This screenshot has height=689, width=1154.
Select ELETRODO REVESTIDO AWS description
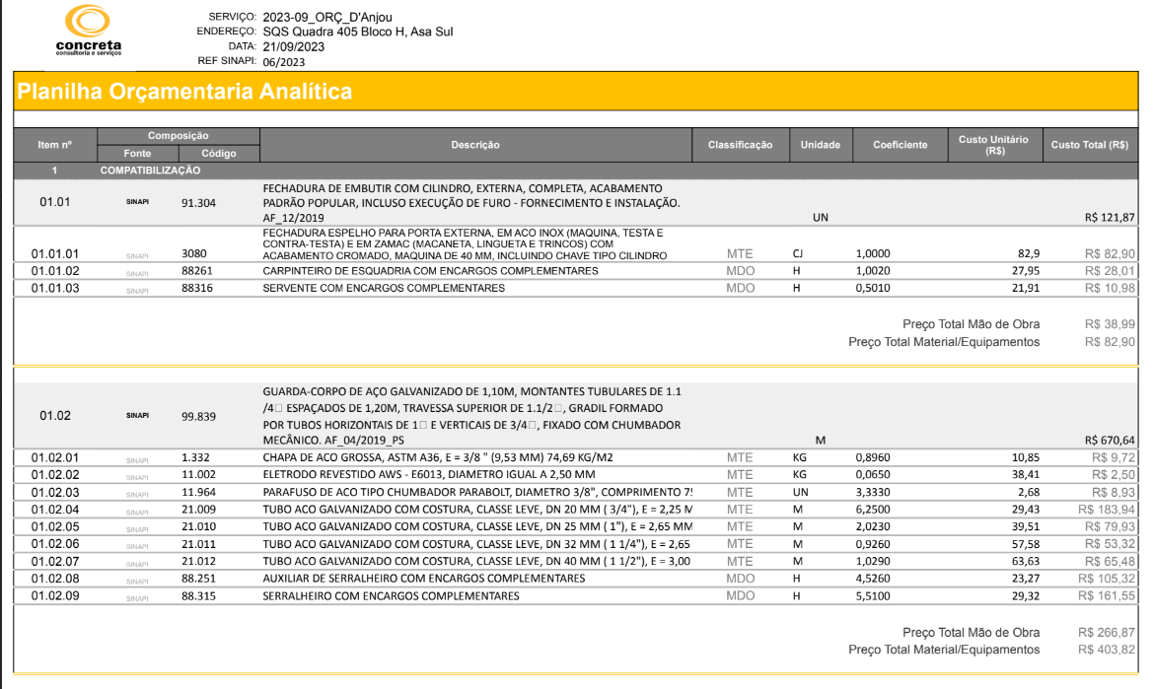click(429, 475)
